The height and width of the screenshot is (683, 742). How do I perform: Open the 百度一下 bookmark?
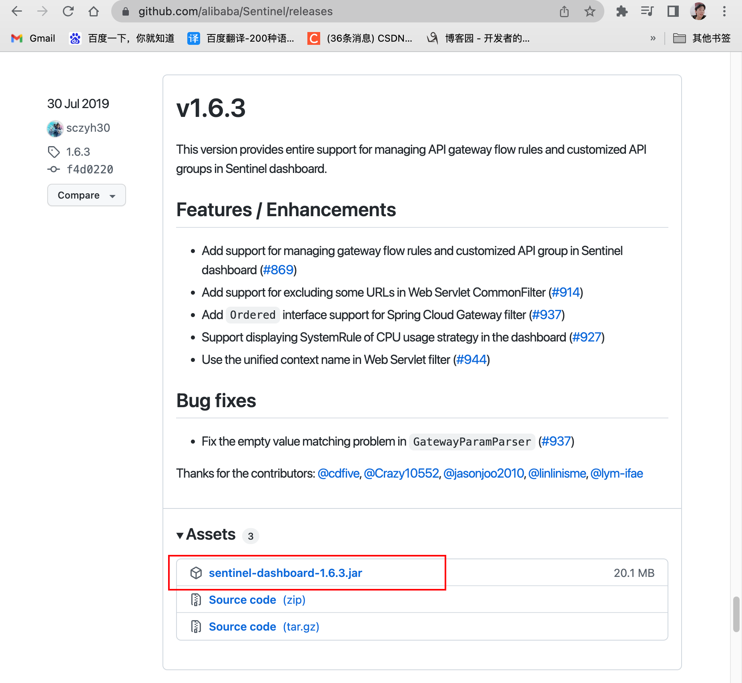point(122,38)
